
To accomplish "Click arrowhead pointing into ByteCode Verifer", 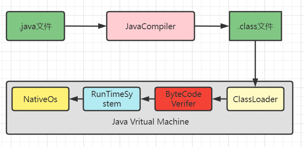I will pos(216,99).
